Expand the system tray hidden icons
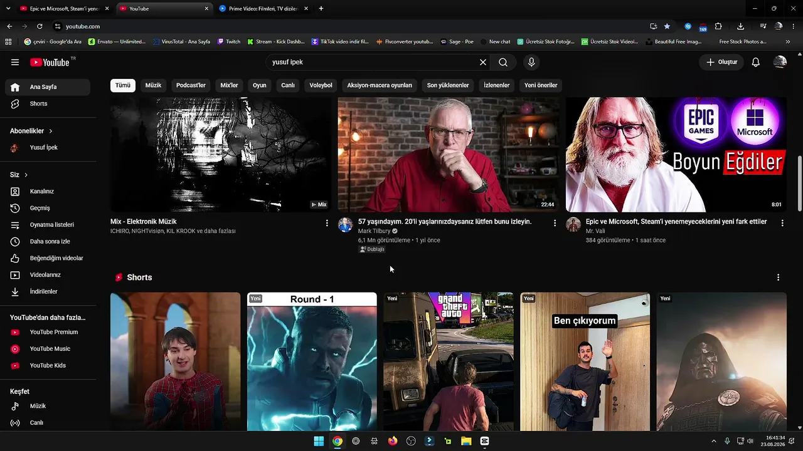 [714, 441]
